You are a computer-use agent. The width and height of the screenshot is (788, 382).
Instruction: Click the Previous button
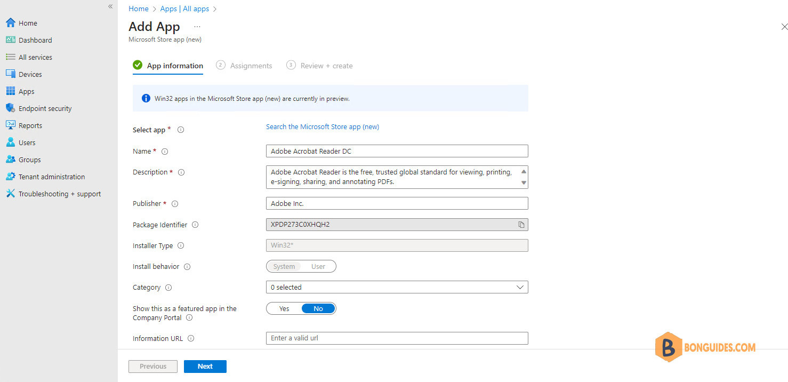(153, 367)
